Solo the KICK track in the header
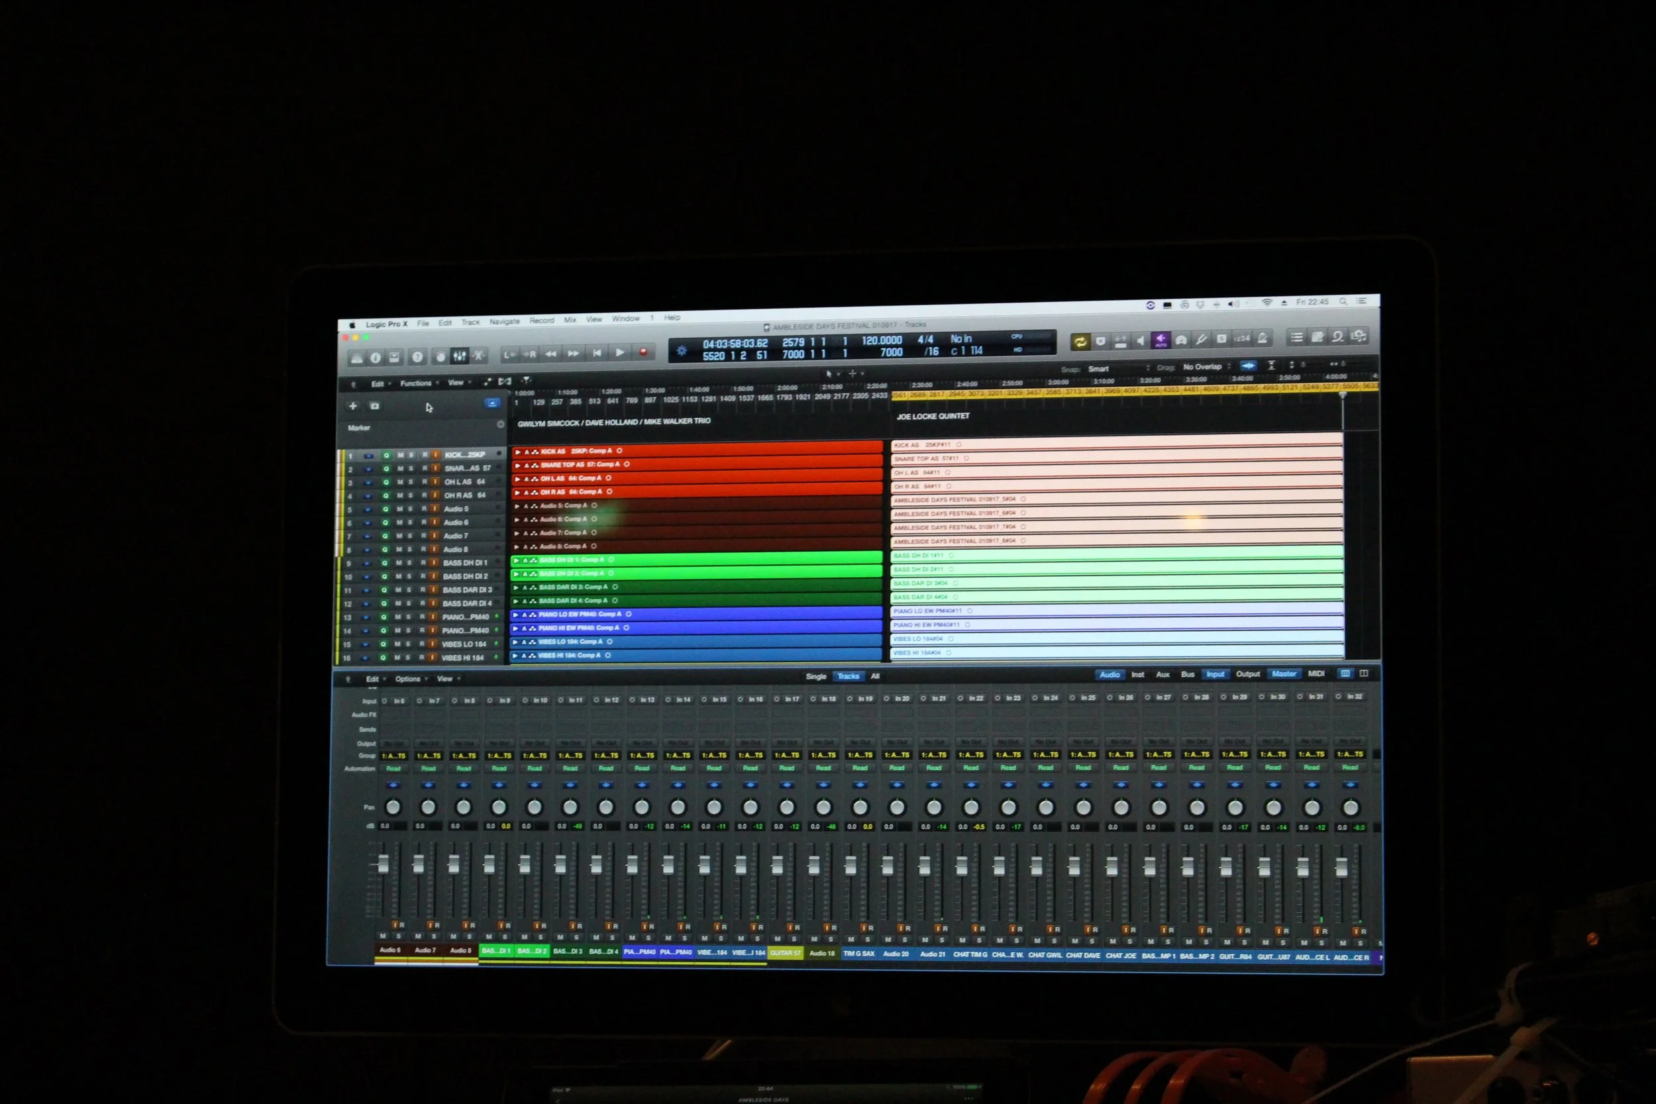The height and width of the screenshot is (1104, 1656). 411,455
